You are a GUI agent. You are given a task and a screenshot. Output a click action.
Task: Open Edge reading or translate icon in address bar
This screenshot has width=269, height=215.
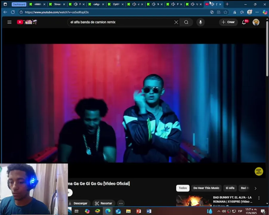point(212,12)
